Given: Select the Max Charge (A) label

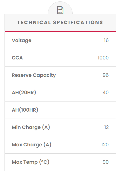Looking at the screenshot, I should coord(32,145).
